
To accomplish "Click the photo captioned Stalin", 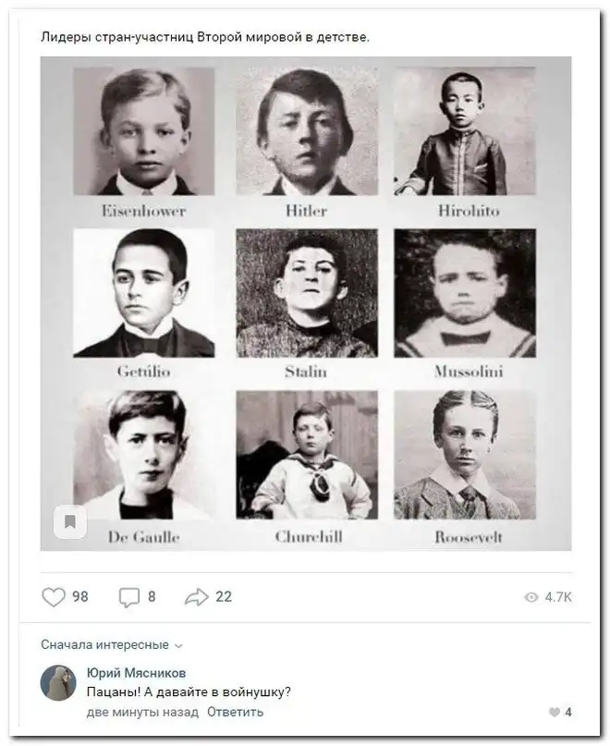I will 306,293.
